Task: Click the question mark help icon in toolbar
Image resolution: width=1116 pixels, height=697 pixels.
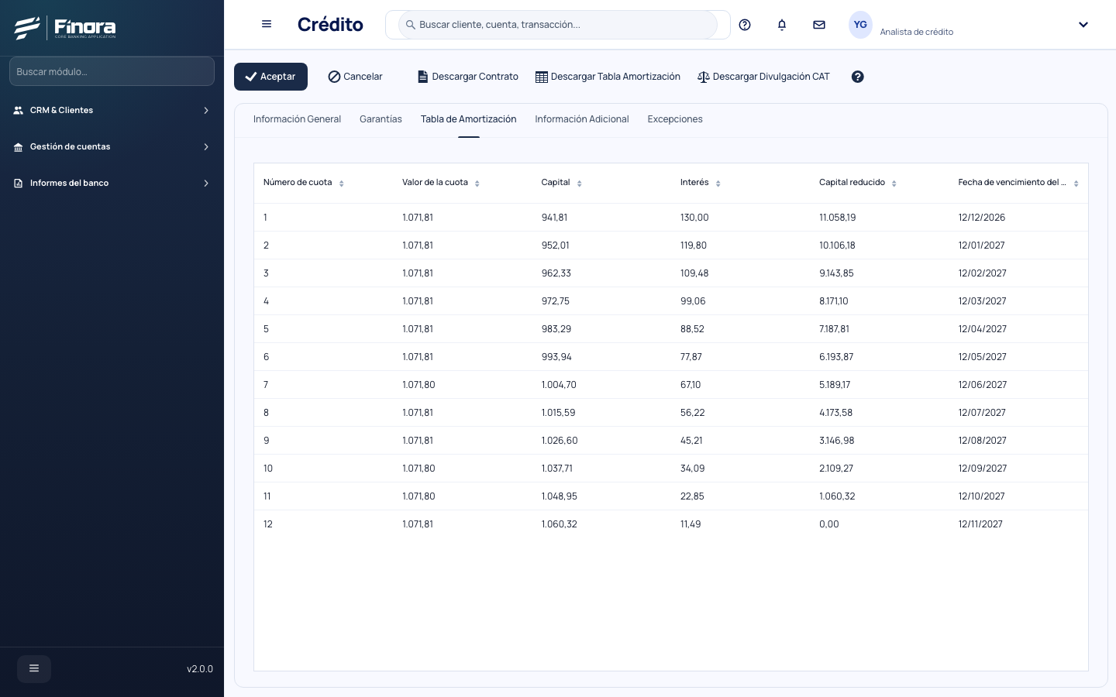Action: [858, 77]
